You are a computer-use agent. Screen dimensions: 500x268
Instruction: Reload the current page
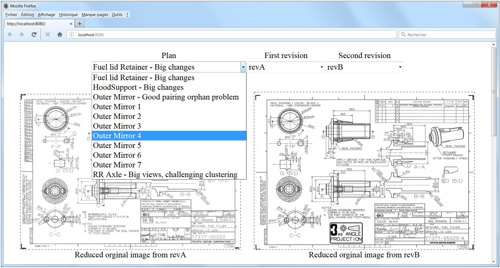tap(34, 35)
